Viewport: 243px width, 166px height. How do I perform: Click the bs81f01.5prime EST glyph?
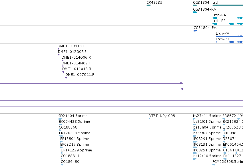[x=194, y=125]
